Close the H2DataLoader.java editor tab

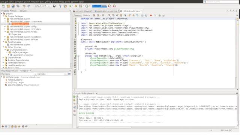pyautogui.click(x=141, y=11)
